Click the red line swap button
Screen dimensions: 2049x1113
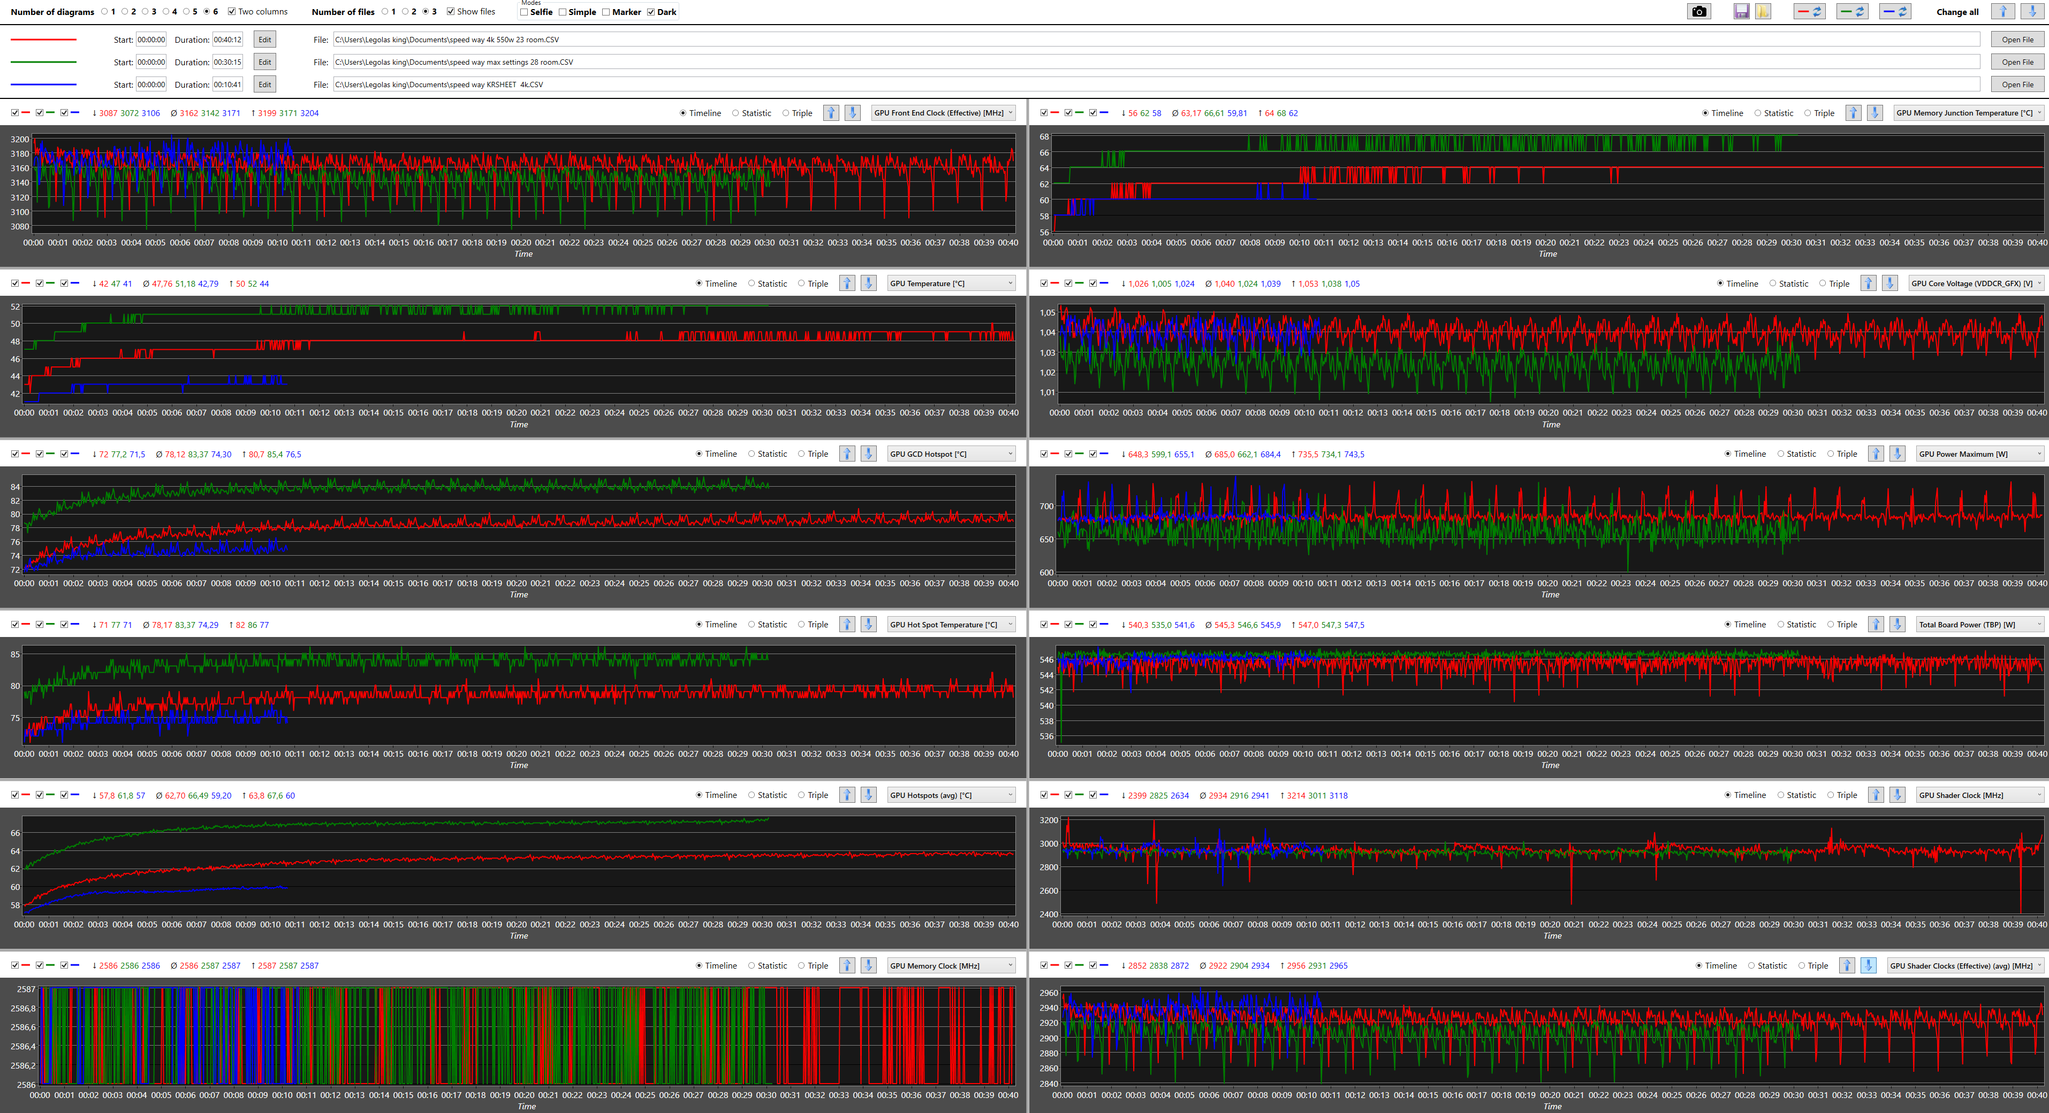click(x=1810, y=11)
